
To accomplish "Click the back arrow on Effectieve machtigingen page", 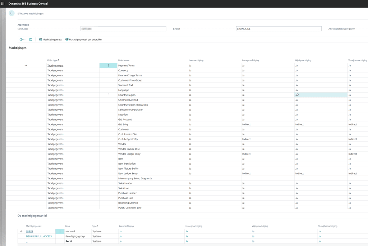I will (x=11, y=13).
